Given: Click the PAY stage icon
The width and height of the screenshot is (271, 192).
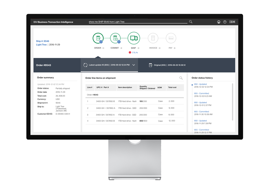Looking at the screenshot, I should tap(171, 38).
